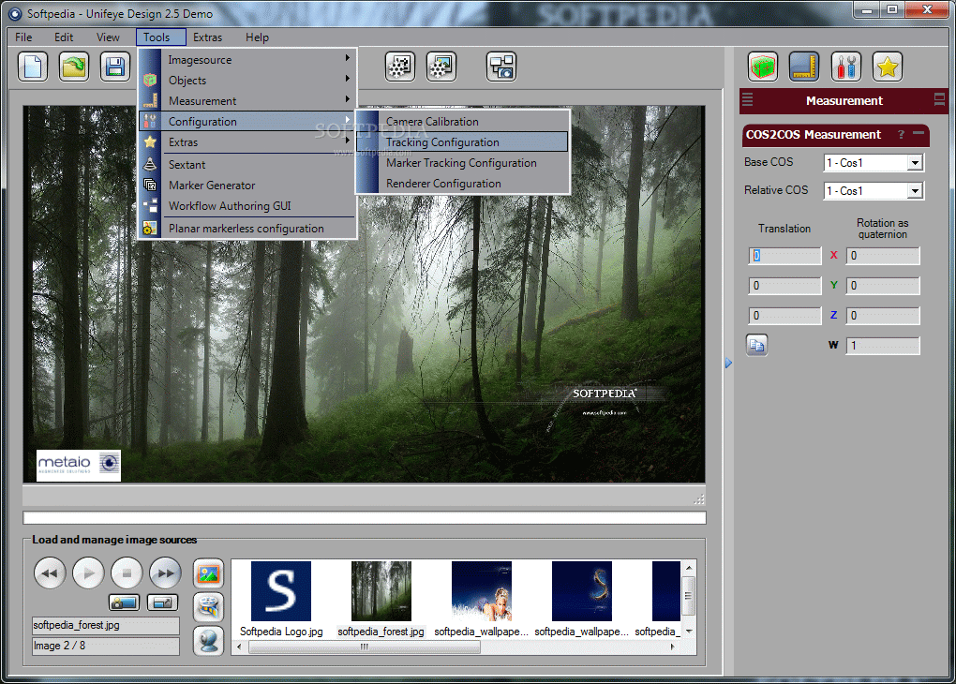Click the stop playback button
Viewport: 956px width, 684px height.
pyautogui.click(x=127, y=573)
